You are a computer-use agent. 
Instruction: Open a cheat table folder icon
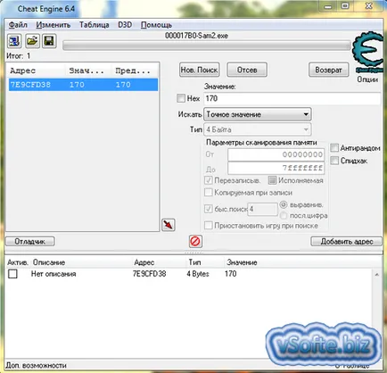(x=32, y=41)
